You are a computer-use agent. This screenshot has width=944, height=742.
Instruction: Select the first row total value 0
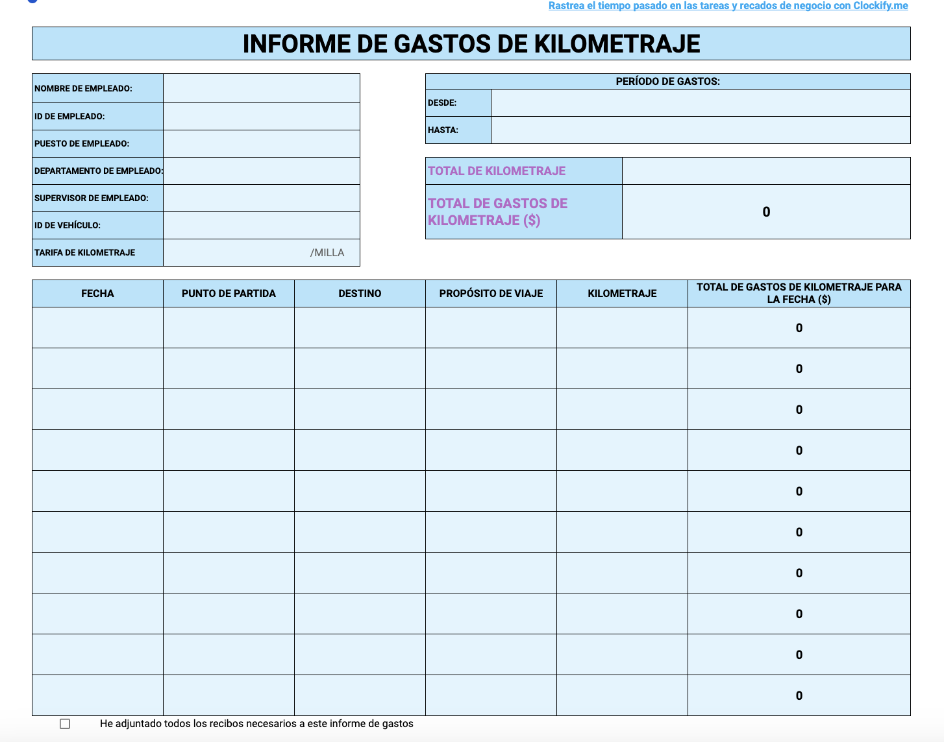(x=799, y=328)
